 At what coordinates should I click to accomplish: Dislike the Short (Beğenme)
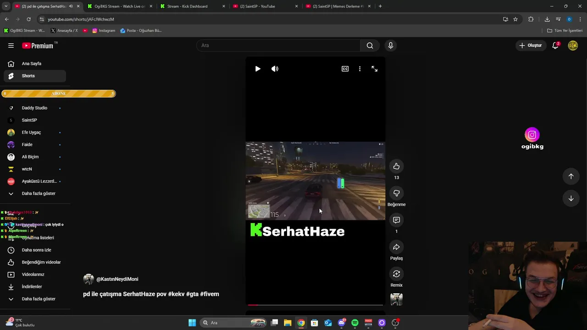click(x=396, y=193)
